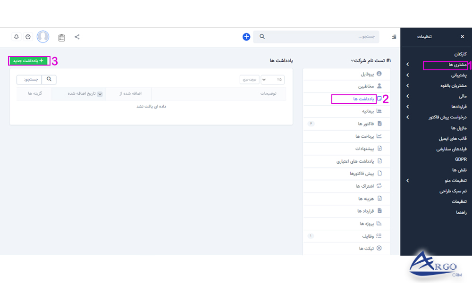Click the notifications bell icon in the toolbar
Screen dimensions: 472x283
[17, 36]
